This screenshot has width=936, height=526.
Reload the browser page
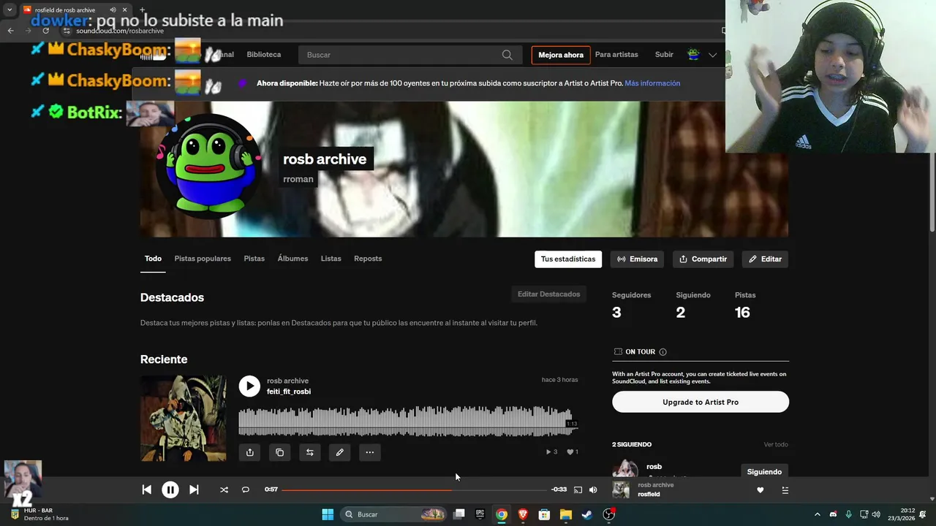tap(45, 31)
